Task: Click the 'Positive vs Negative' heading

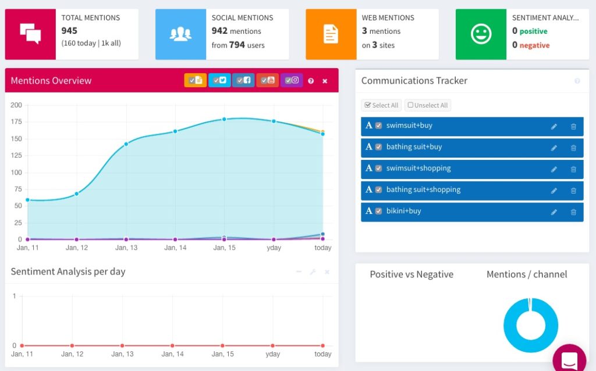Action: 411,274
